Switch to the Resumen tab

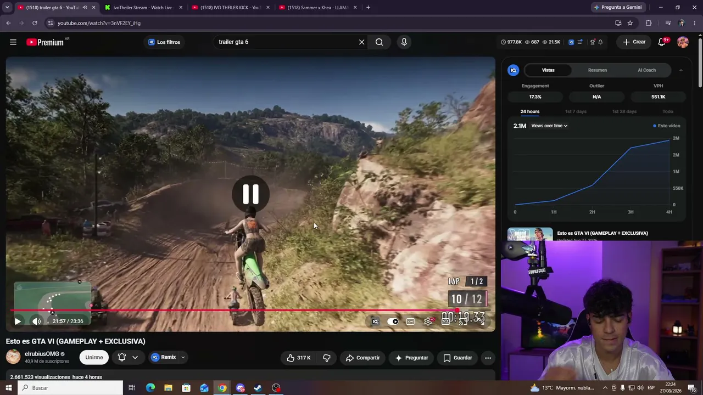click(598, 70)
